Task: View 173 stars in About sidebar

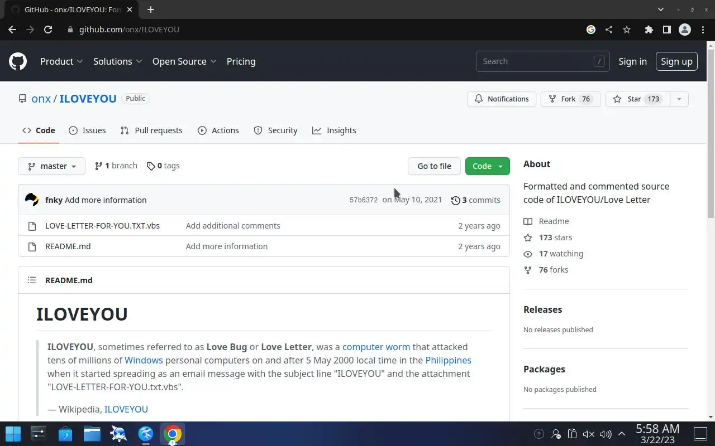Action: 548,237
